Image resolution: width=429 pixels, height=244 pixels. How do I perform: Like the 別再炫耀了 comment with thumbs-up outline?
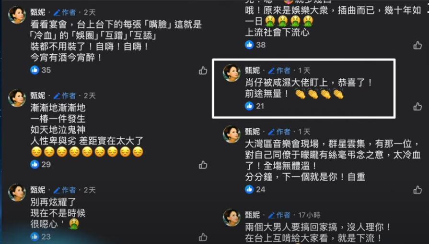coord(203,237)
